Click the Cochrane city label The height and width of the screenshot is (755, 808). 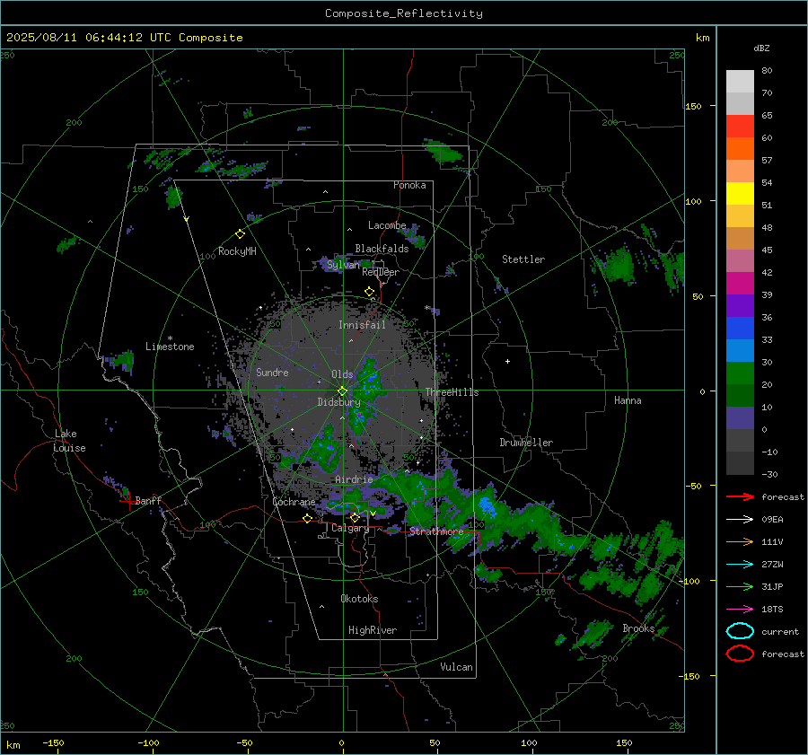(294, 502)
